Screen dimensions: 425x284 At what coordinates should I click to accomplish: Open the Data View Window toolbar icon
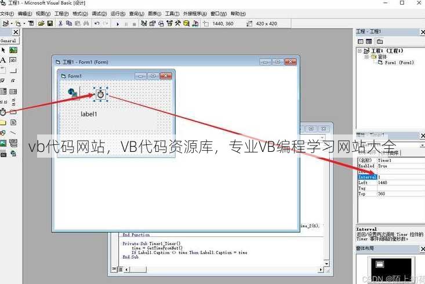click(x=187, y=24)
